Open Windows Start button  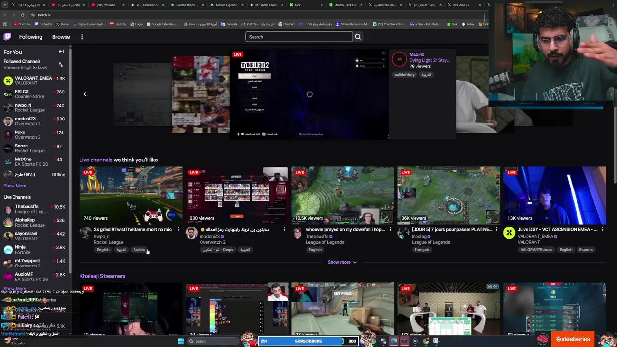[x=181, y=341]
